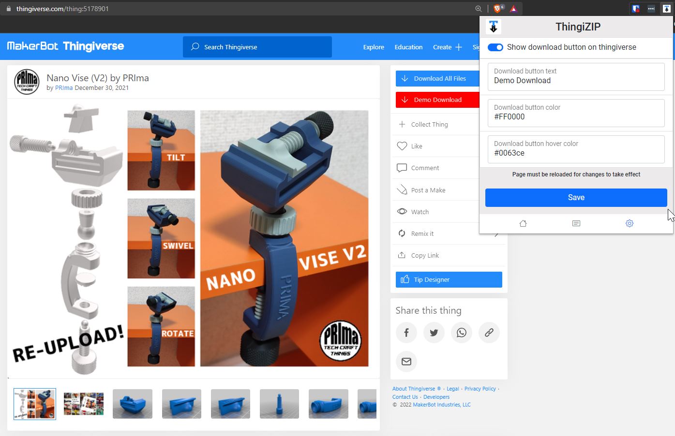
Task: Select fourth thumbnail of blue wedge part
Action: pos(181,404)
